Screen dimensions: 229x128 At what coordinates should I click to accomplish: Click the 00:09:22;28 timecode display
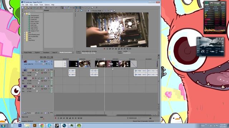[47, 58]
